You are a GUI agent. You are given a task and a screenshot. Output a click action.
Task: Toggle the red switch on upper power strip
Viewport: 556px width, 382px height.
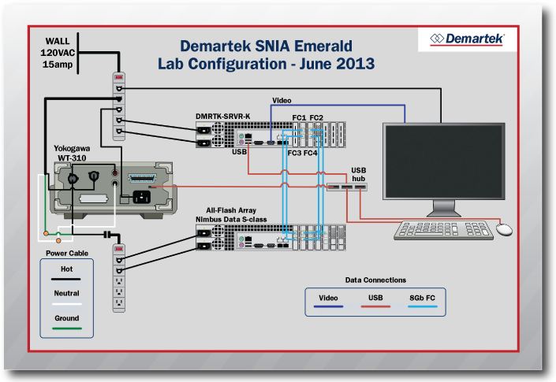tap(119, 77)
